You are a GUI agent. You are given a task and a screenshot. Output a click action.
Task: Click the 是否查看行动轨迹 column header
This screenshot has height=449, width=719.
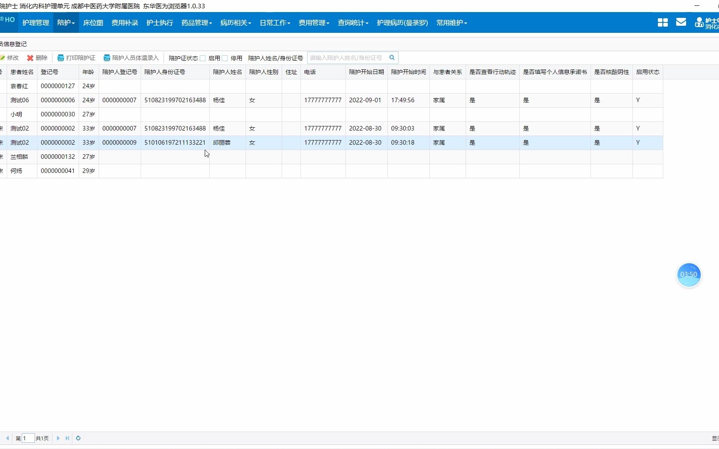pos(493,72)
